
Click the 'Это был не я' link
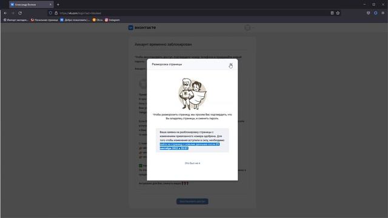tap(192, 163)
